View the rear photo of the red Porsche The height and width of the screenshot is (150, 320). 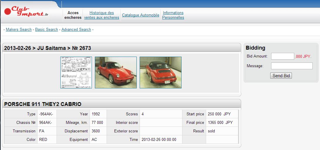[160, 73]
